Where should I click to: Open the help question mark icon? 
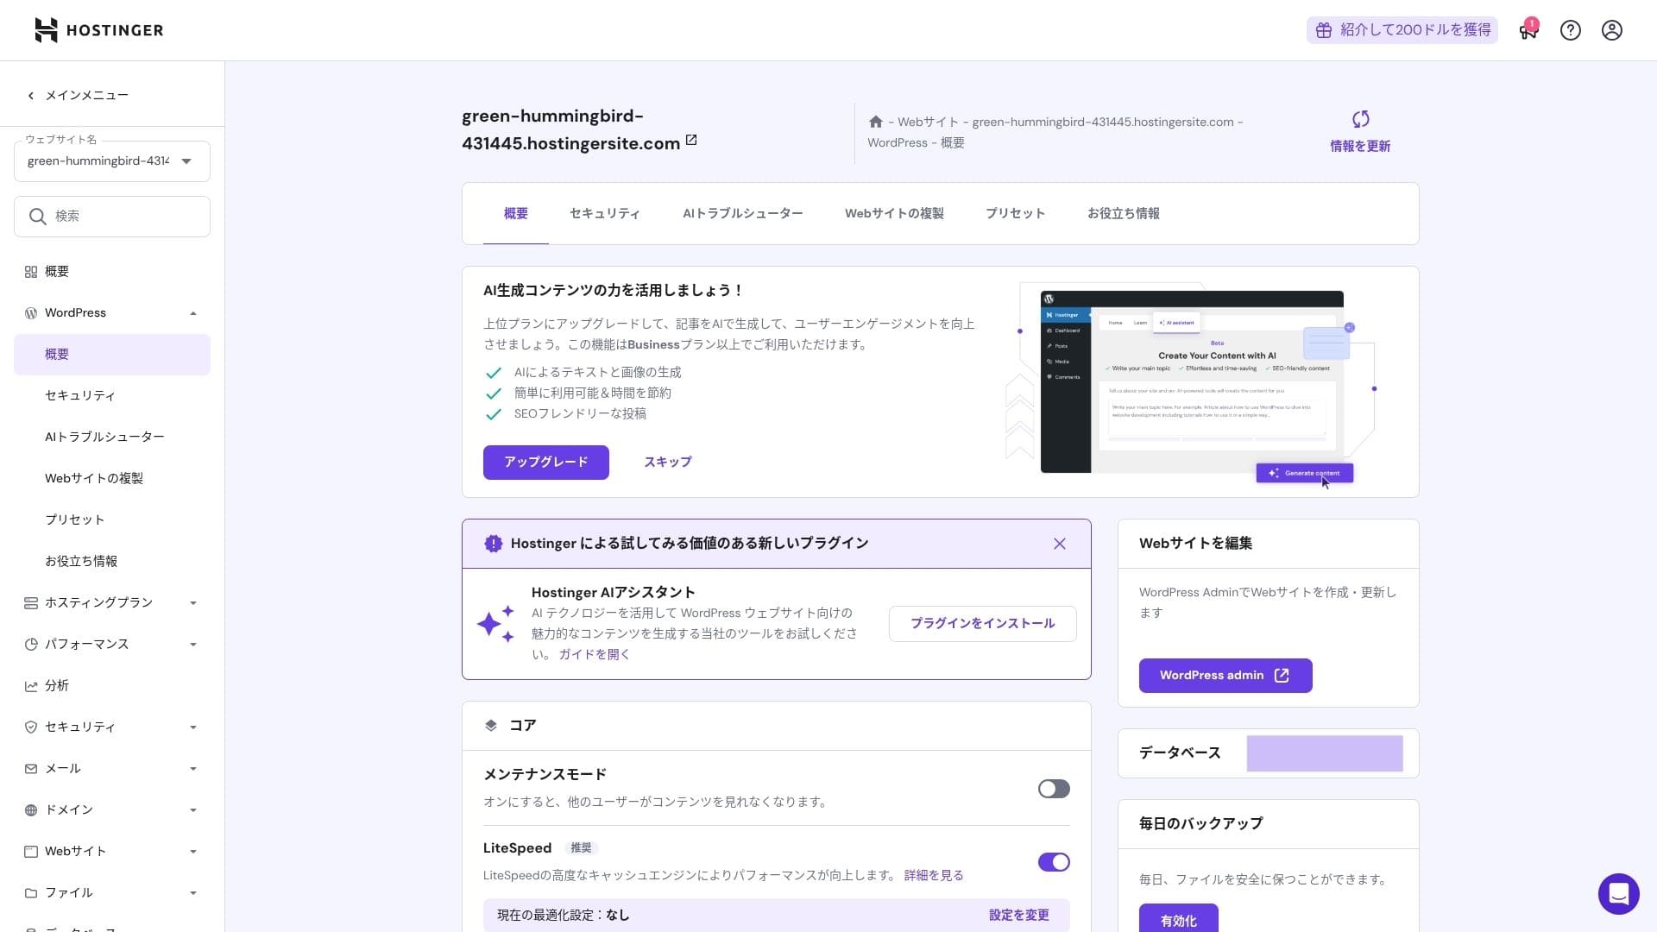tap(1571, 30)
